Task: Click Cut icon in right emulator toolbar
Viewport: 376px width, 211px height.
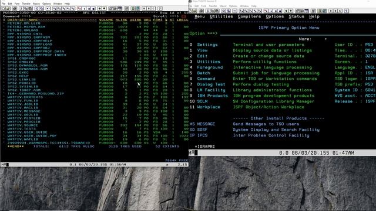Action: point(208,11)
